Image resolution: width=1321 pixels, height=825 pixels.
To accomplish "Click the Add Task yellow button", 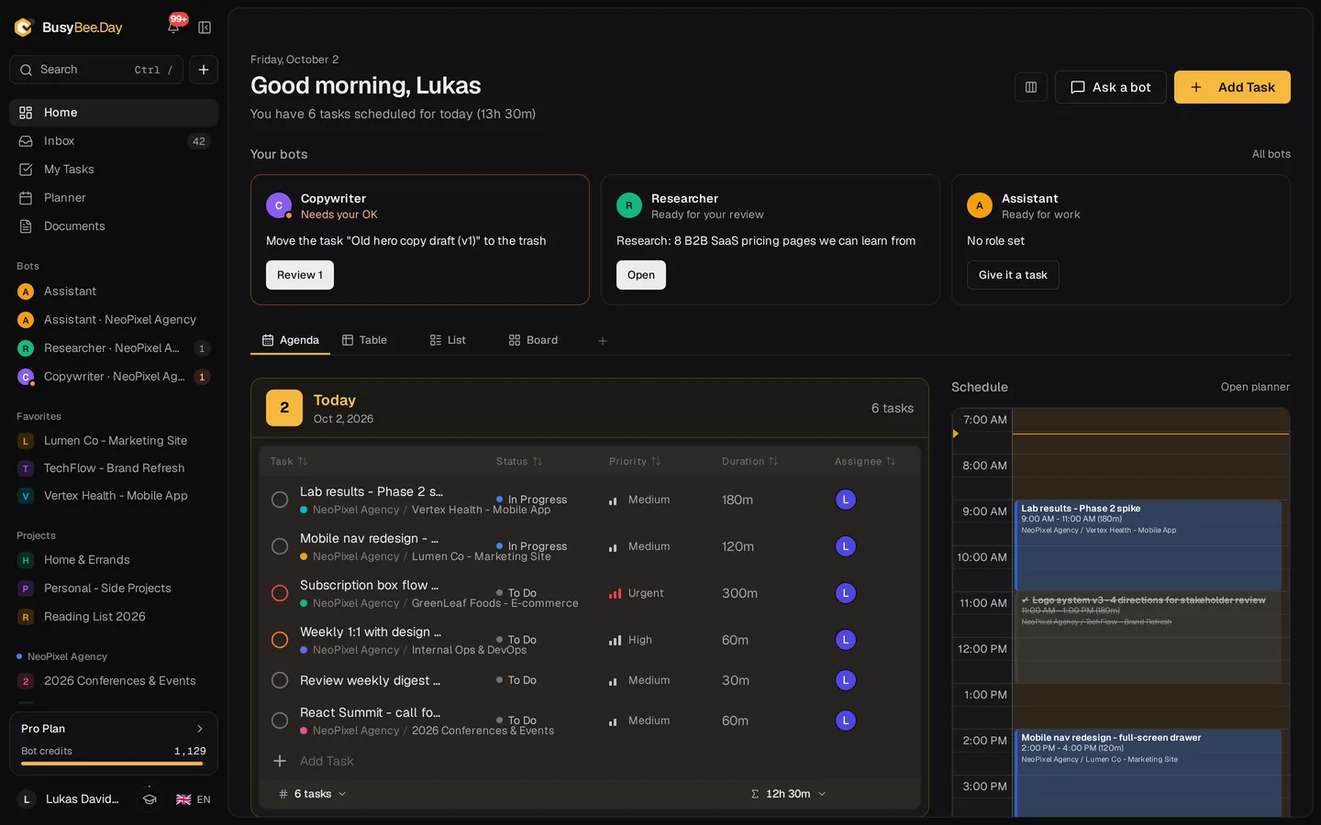I will pos(1232,87).
